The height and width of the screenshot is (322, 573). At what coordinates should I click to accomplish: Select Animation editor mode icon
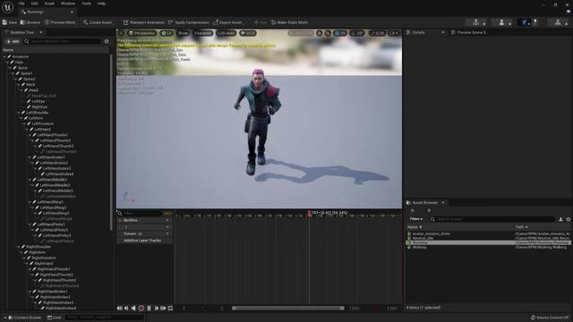[x=524, y=22]
